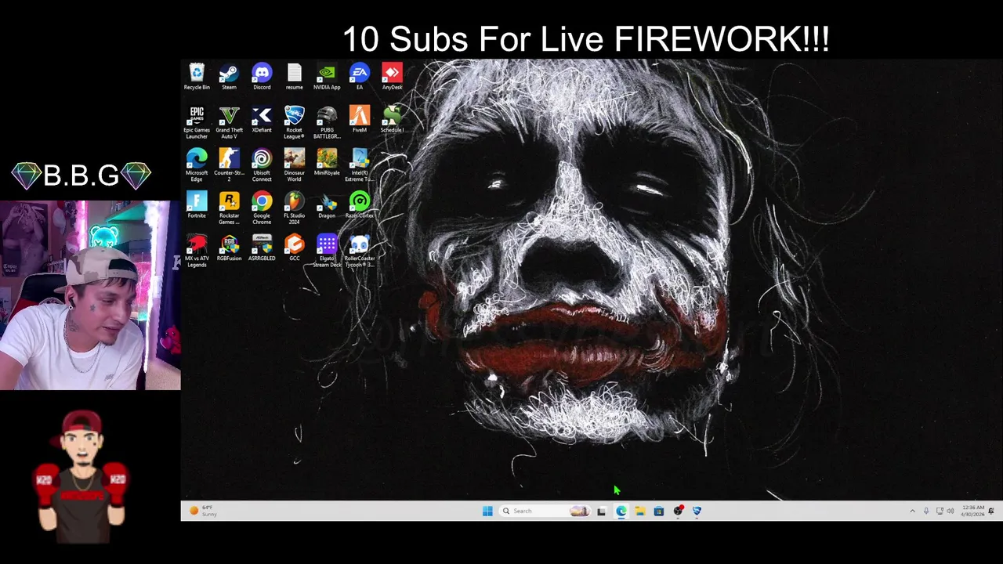Expand the hidden system tray icons
The image size is (1003, 564).
coord(912,511)
